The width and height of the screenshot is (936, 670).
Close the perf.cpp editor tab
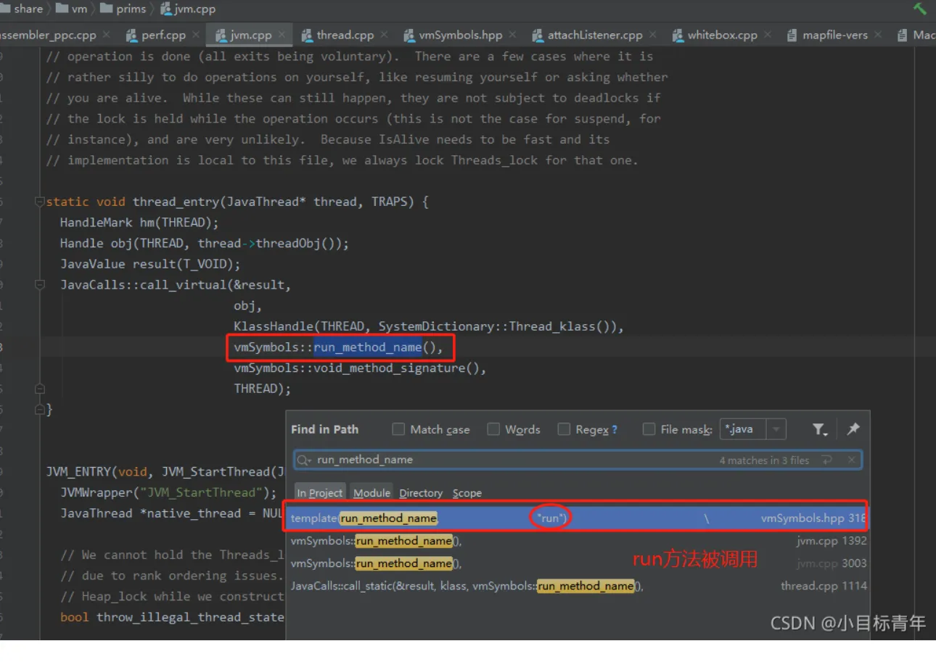197,34
